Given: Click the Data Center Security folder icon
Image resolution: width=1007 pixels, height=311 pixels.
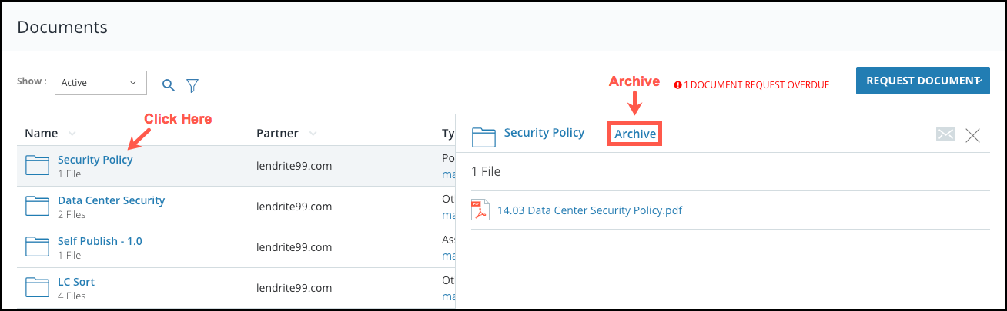Looking at the screenshot, I should point(37,206).
